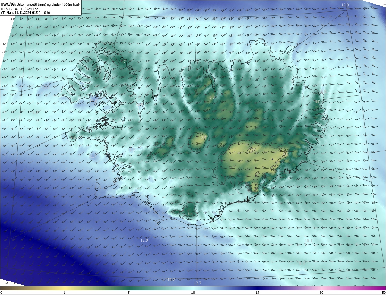
Task: Click the 5.8 value on the western peninsula
Action: pyautogui.click(x=73, y=138)
